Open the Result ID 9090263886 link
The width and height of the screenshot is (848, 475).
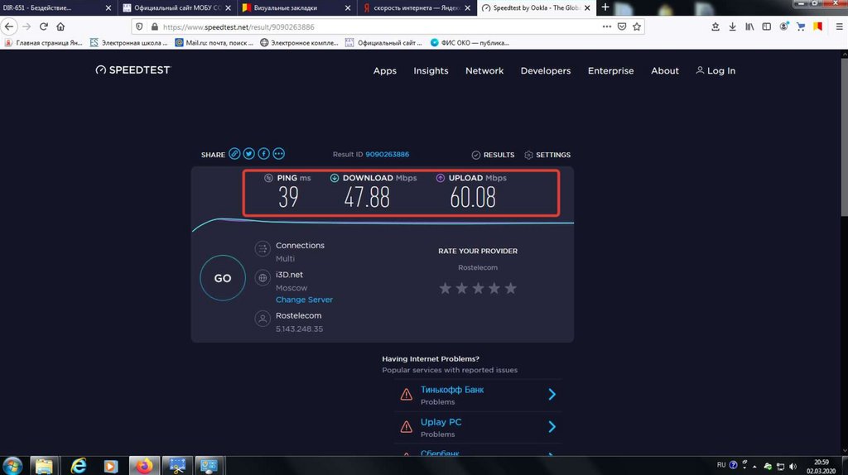coord(388,154)
